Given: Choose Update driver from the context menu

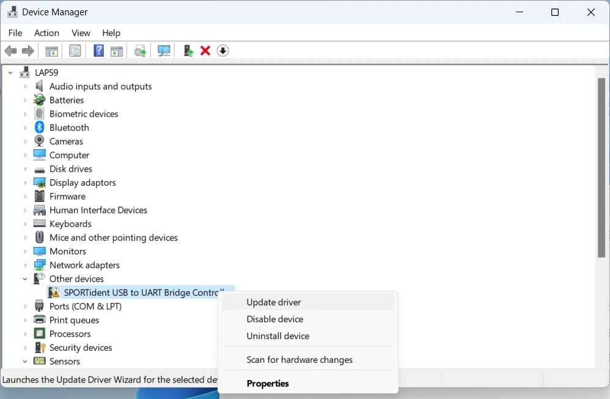Looking at the screenshot, I should 273,302.
